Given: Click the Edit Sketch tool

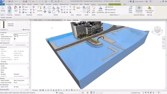Looking at the screenshot, I should 93,10.
